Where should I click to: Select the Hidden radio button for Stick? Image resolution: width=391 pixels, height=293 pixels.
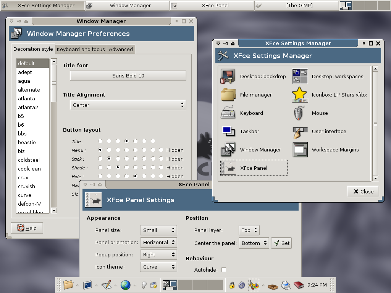tap(161, 159)
